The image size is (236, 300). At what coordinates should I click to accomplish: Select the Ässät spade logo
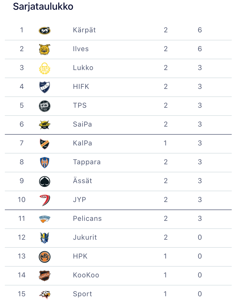[x=45, y=181]
